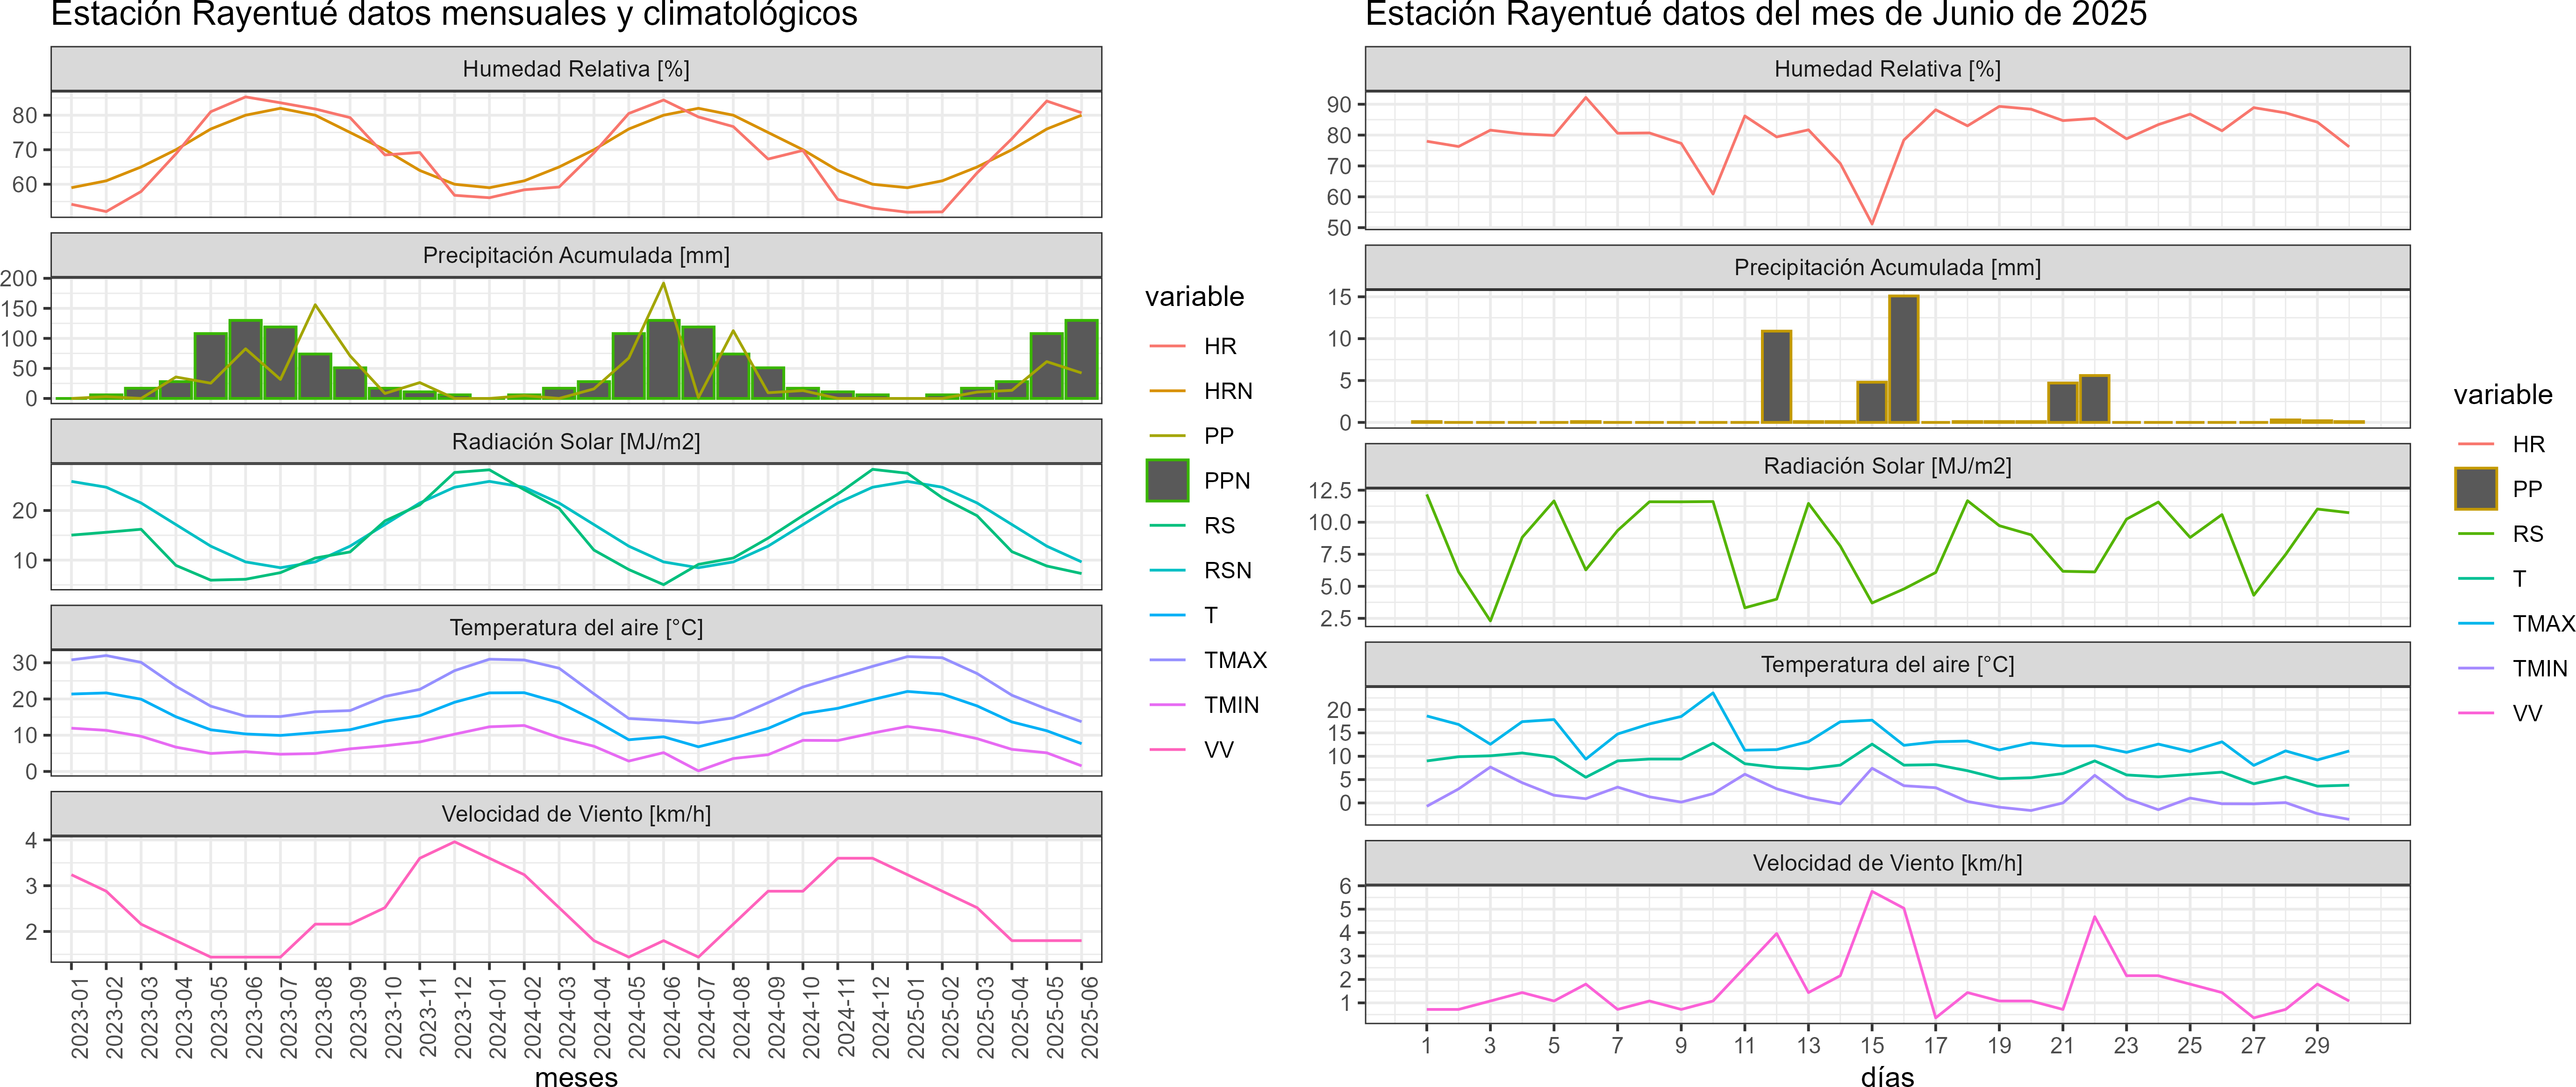Click the 'variable' legend title of the June chart
The height and width of the screenshot is (1087, 2576).
[x=2503, y=395]
